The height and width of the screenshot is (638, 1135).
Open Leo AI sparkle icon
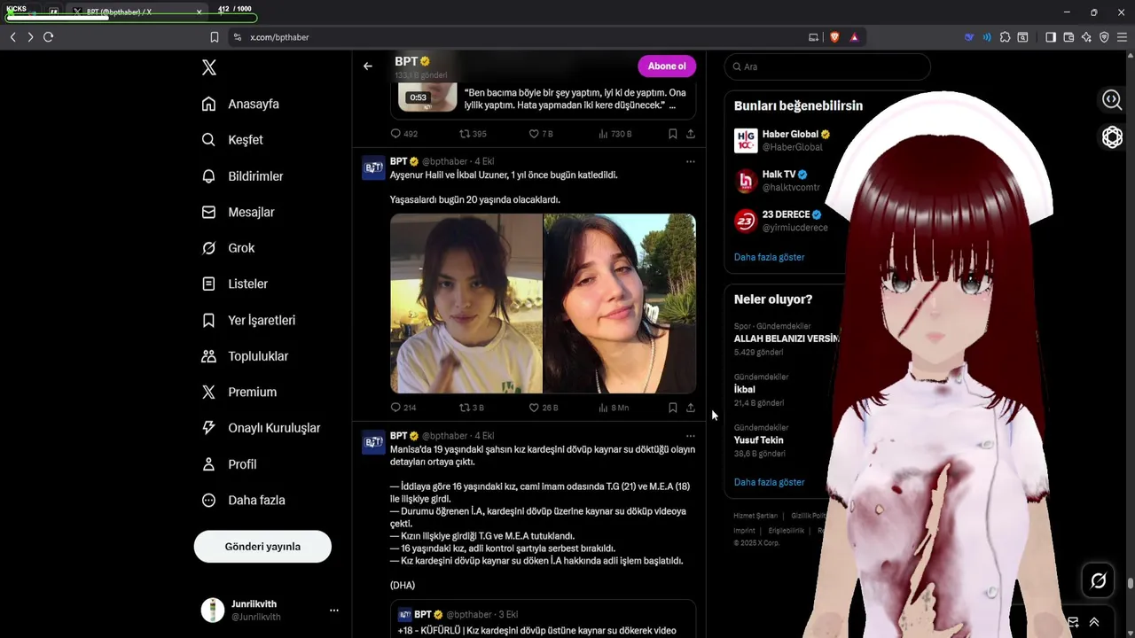coord(1086,37)
